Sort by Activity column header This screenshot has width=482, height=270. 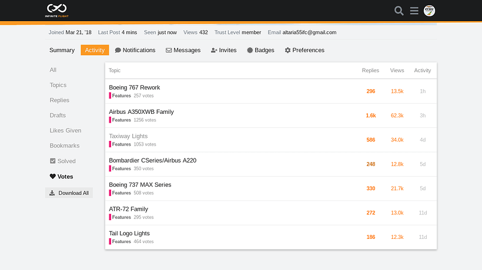coord(423,70)
